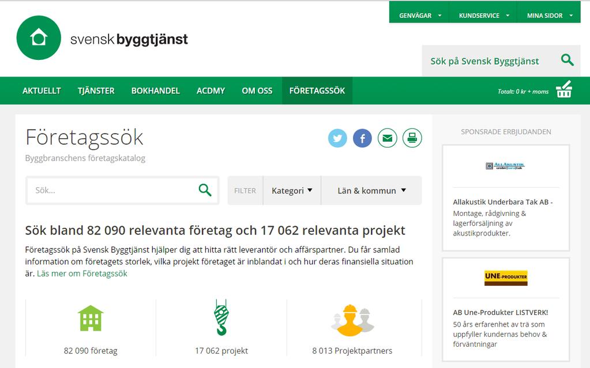Image resolution: width=590 pixels, height=368 pixels.
Task: Open AB Une-Produkter LISTVERK! offer
Action: 501,312
